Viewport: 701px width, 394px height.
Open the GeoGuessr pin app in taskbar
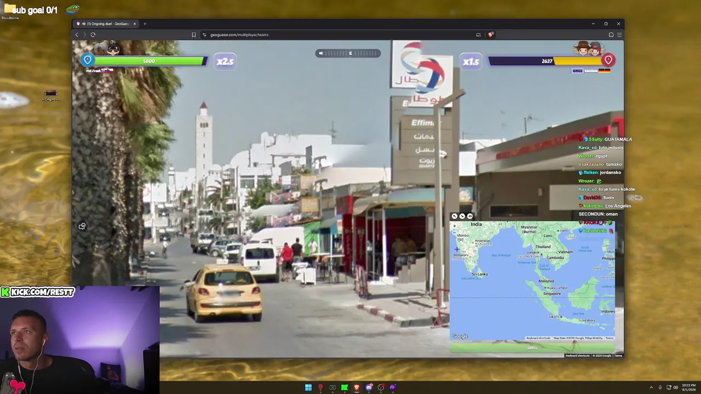point(320,387)
